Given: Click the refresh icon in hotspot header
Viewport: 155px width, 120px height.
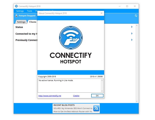Looking at the screenshot, I should click(136, 16).
